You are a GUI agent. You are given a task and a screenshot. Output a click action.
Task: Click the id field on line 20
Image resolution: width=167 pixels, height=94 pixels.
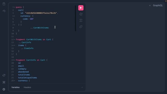[19, 63]
